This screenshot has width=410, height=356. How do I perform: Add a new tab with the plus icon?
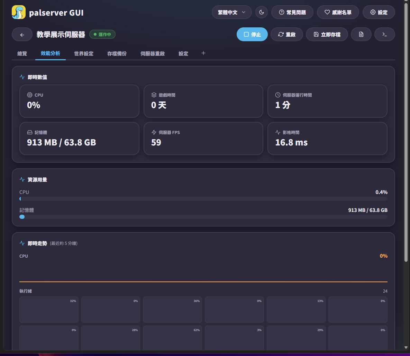[x=203, y=53]
